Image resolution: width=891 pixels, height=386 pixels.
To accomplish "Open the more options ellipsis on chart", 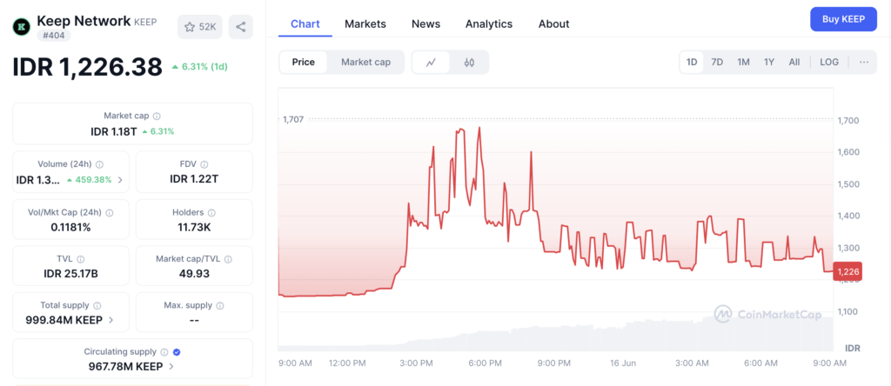I will 864,63.
